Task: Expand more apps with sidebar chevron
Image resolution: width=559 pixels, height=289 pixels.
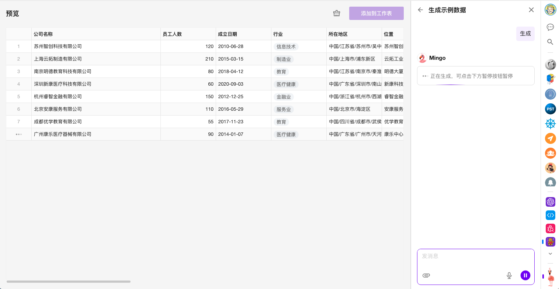Action: click(550, 254)
